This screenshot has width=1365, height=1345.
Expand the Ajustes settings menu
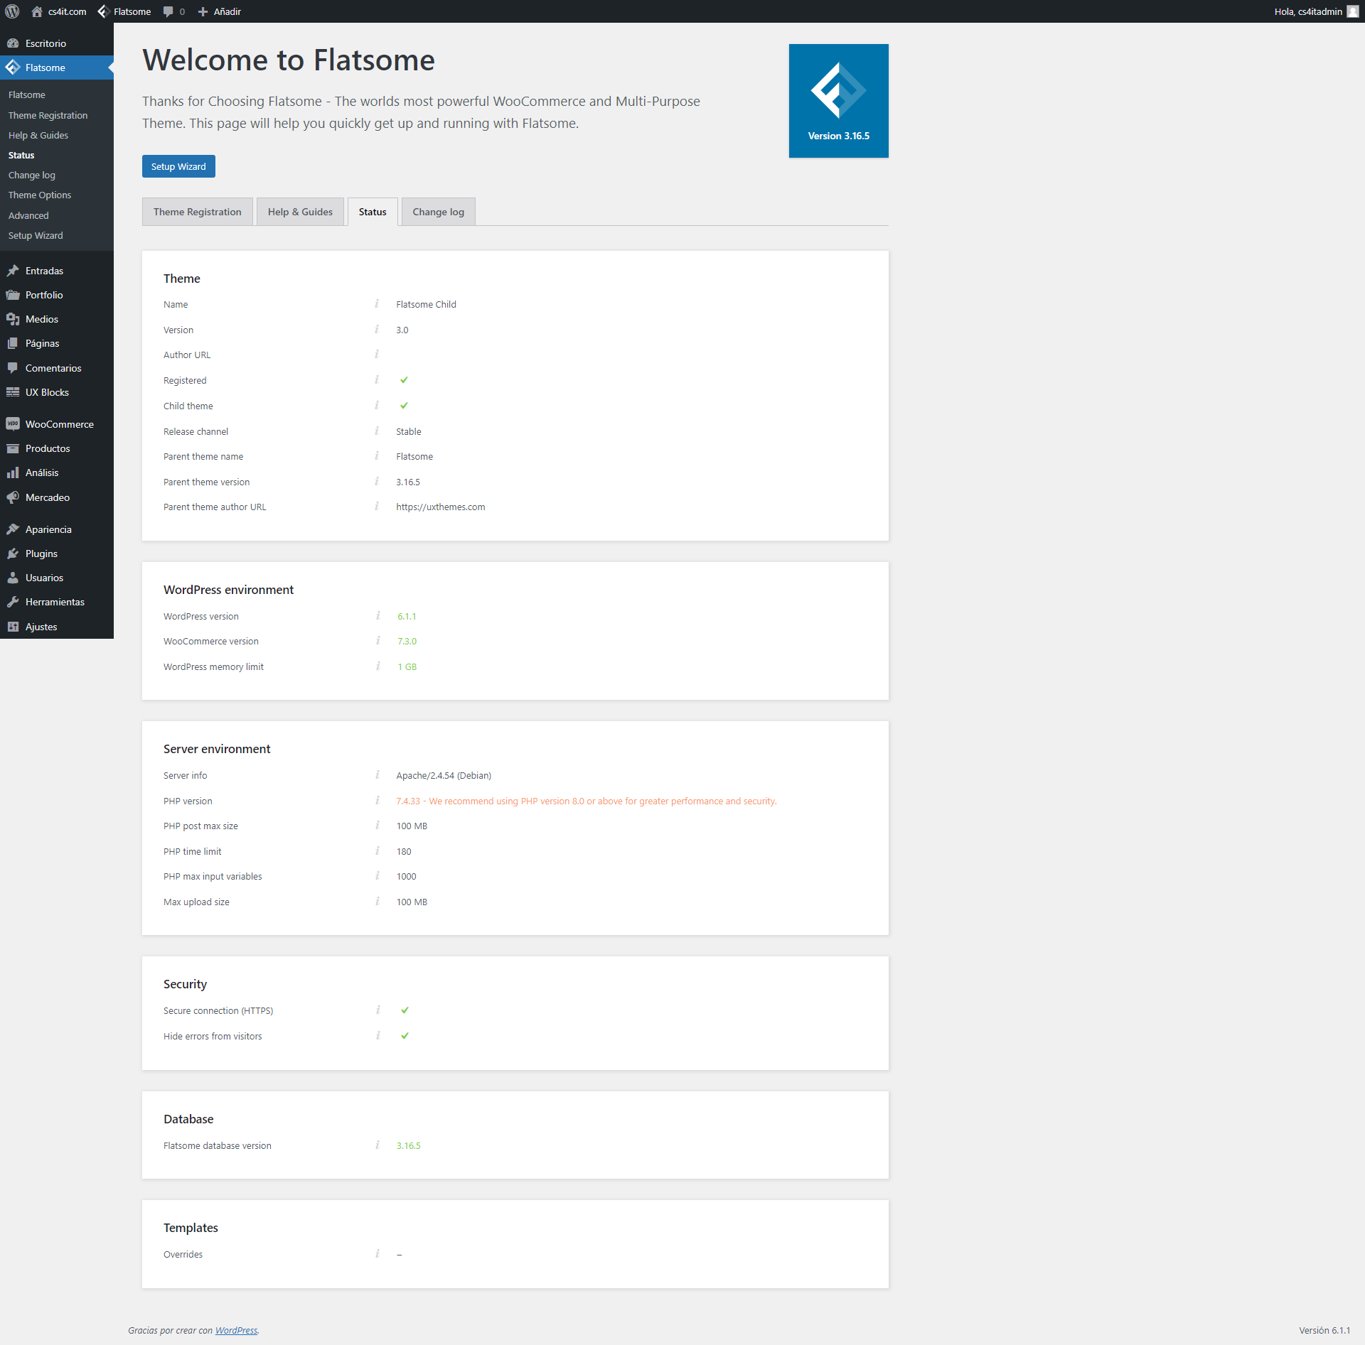[41, 627]
